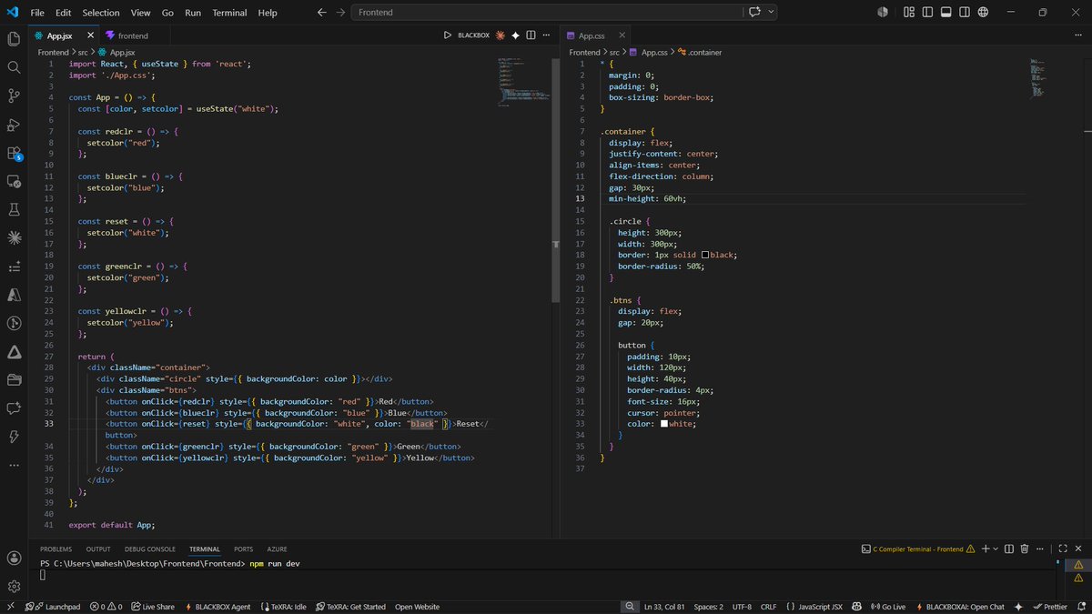Open the Azure icon in activity bar

tap(14, 295)
